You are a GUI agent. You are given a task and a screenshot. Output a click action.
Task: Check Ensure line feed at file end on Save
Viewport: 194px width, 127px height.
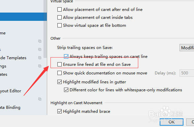(x=59, y=64)
